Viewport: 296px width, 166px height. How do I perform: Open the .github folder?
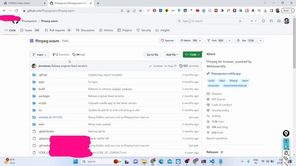tap(43, 75)
